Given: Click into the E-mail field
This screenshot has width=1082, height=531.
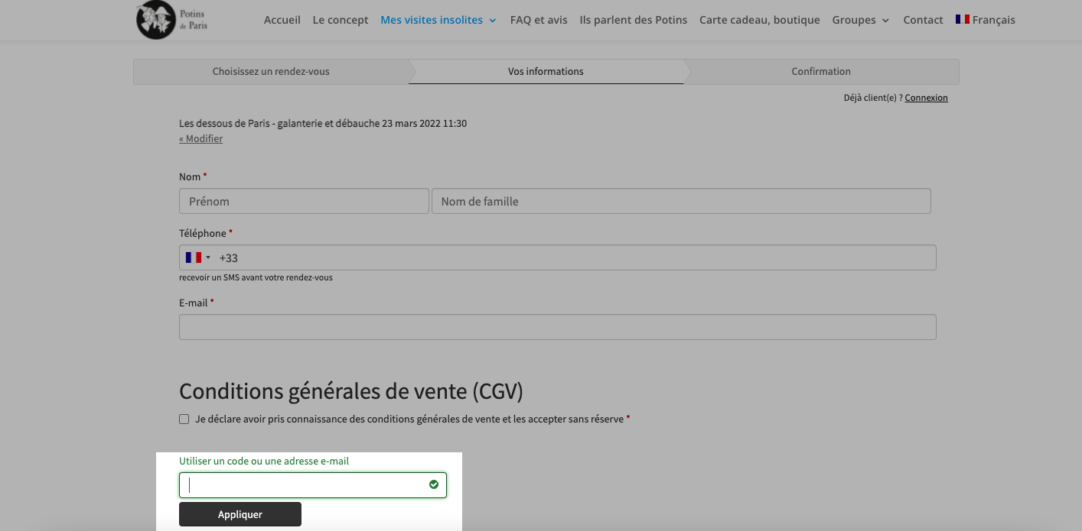Looking at the screenshot, I should click(558, 327).
